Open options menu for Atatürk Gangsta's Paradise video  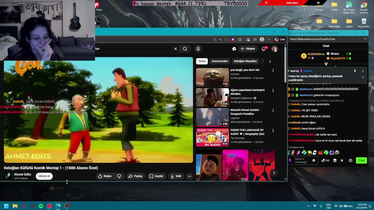click(273, 111)
